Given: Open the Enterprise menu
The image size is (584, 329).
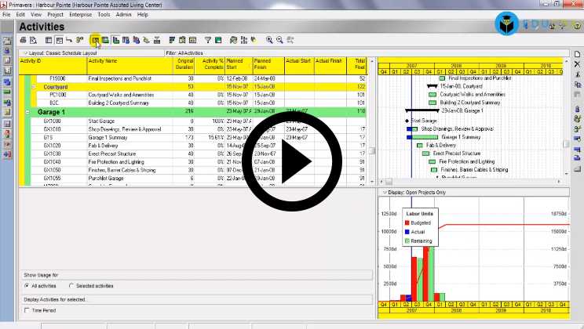Looking at the screenshot, I should pyautogui.click(x=80, y=14).
